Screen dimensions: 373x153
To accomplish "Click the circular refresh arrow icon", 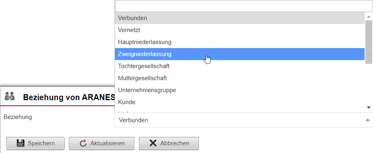I will pos(83,143).
